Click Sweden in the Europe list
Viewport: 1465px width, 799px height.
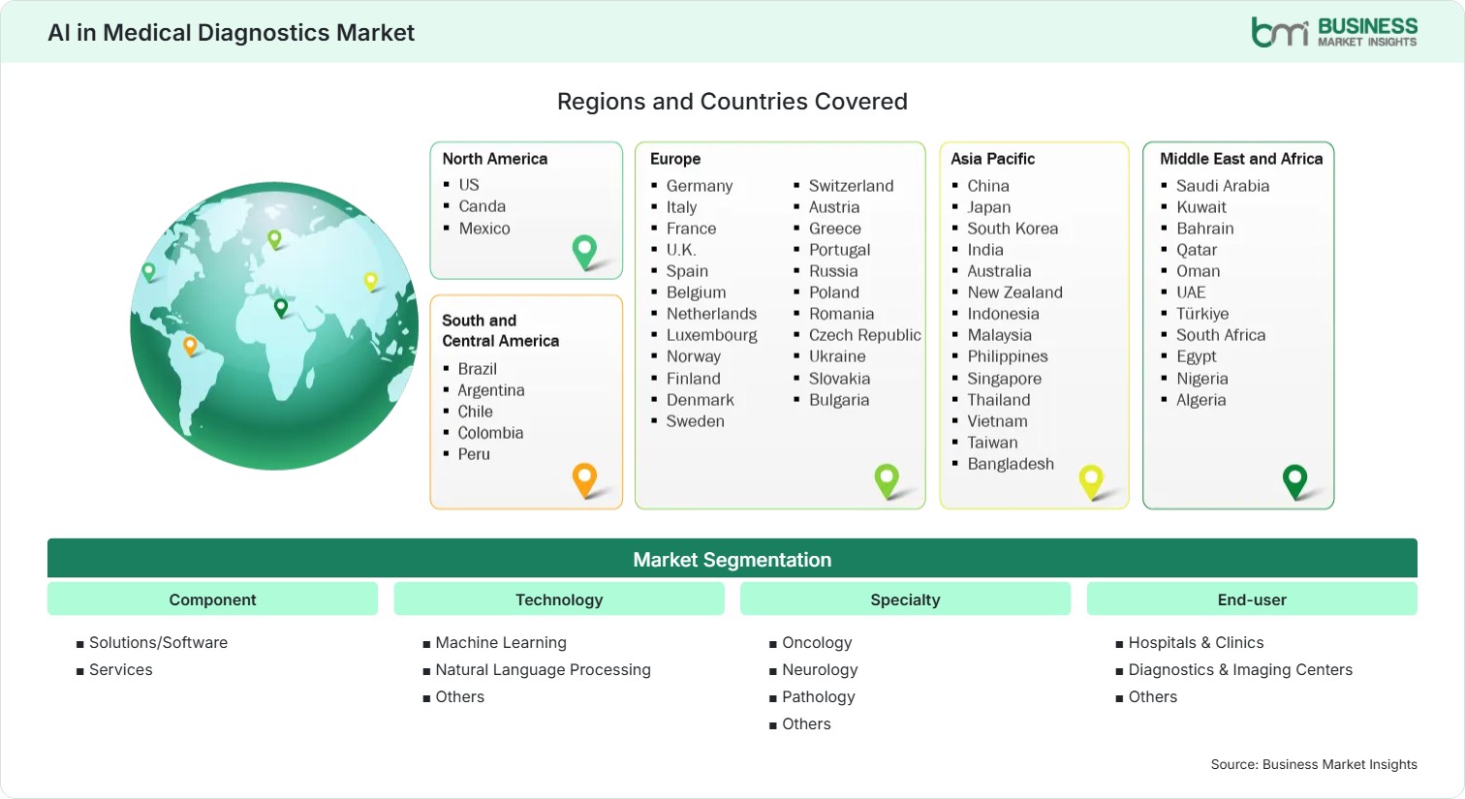click(x=696, y=421)
